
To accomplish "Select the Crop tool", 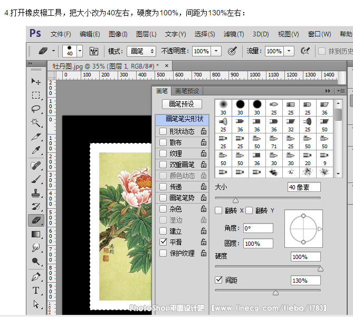I will (36, 137).
